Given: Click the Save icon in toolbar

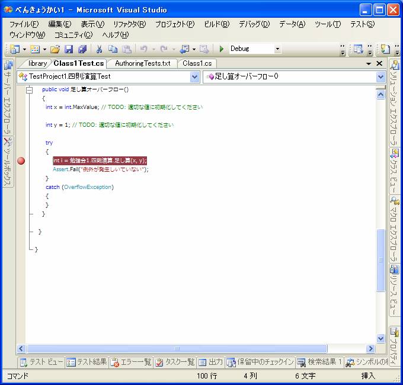Looking at the screenshot, I should click(69, 49).
